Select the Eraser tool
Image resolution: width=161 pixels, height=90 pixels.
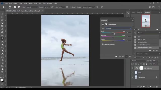point(2,44)
